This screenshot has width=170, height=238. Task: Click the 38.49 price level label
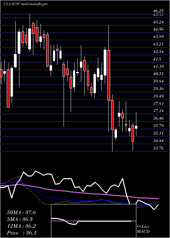point(158,96)
